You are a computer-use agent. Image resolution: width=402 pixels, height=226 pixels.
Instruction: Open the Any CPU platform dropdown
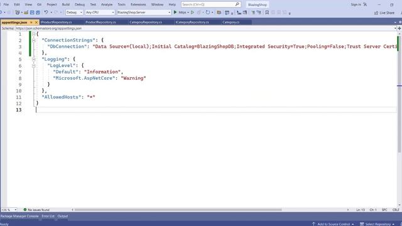pos(100,13)
